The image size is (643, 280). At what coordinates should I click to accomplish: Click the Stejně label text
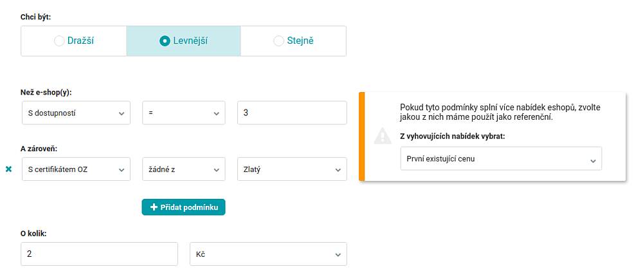(x=300, y=41)
